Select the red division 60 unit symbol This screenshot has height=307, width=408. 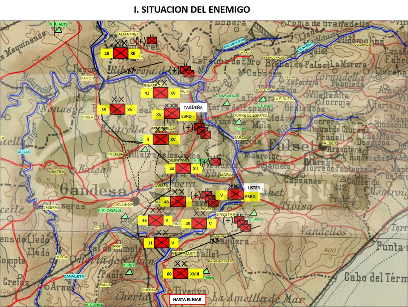pos(180,273)
